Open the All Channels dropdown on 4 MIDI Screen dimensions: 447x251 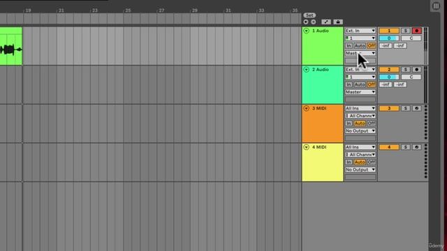pyautogui.click(x=360, y=155)
